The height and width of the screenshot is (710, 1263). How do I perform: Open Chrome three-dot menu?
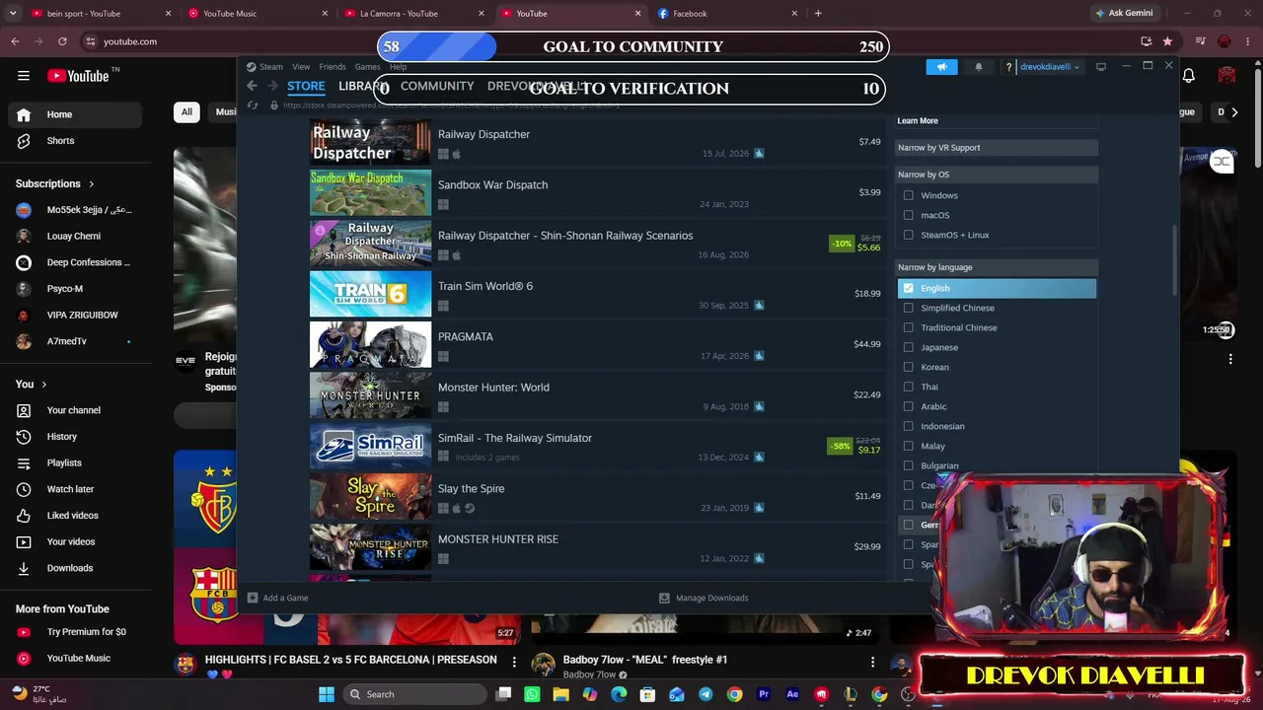(1247, 41)
